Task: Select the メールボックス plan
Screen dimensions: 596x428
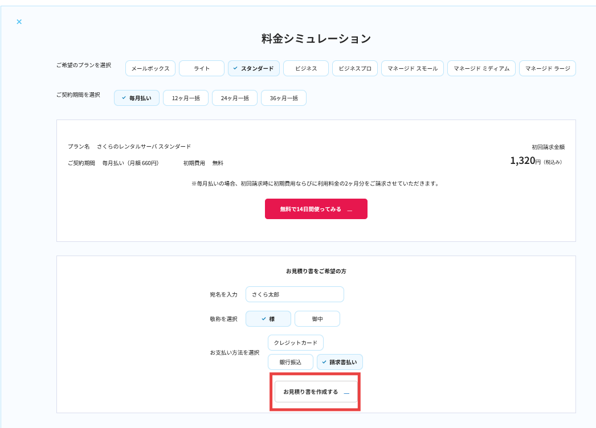Action: (x=150, y=68)
